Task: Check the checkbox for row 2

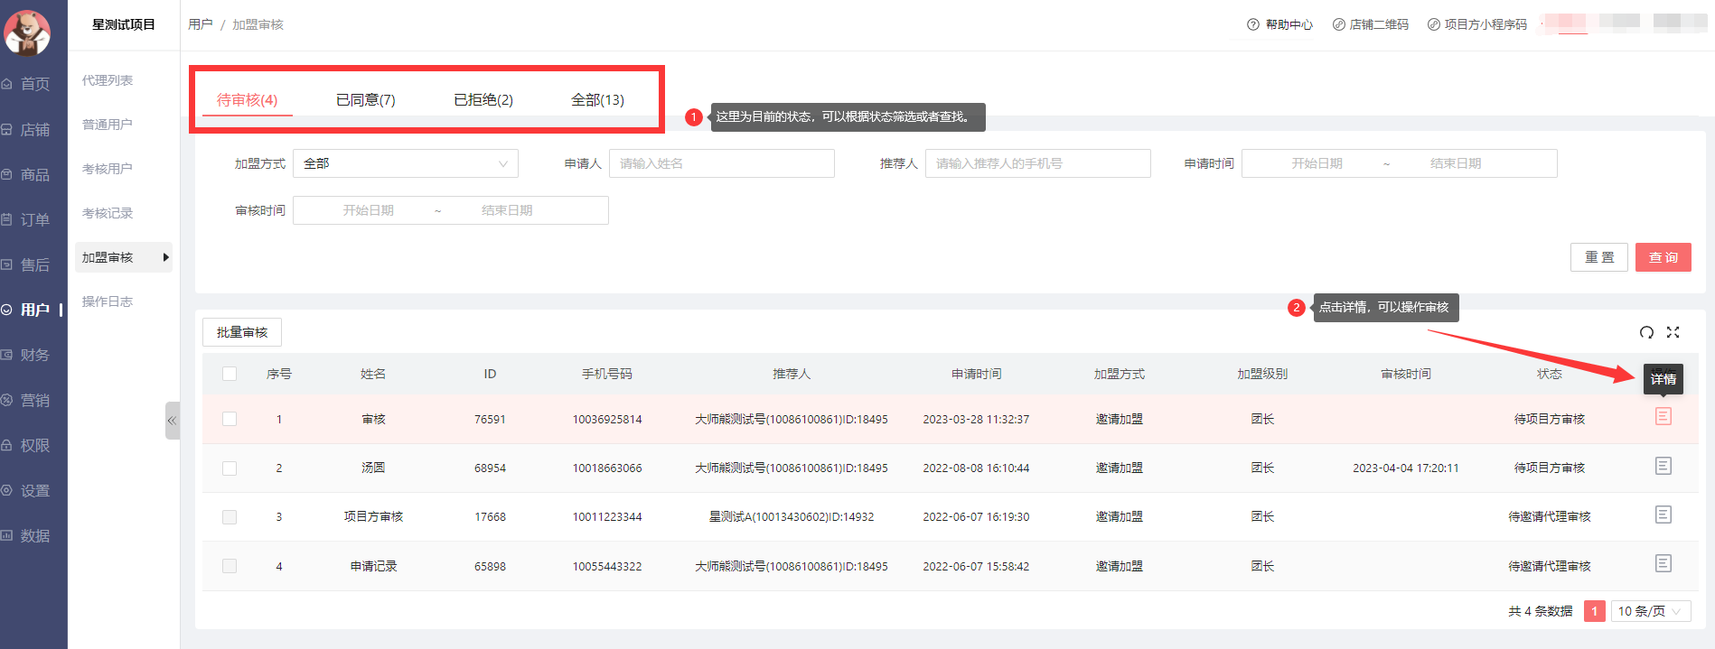Action: (x=230, y=468)
